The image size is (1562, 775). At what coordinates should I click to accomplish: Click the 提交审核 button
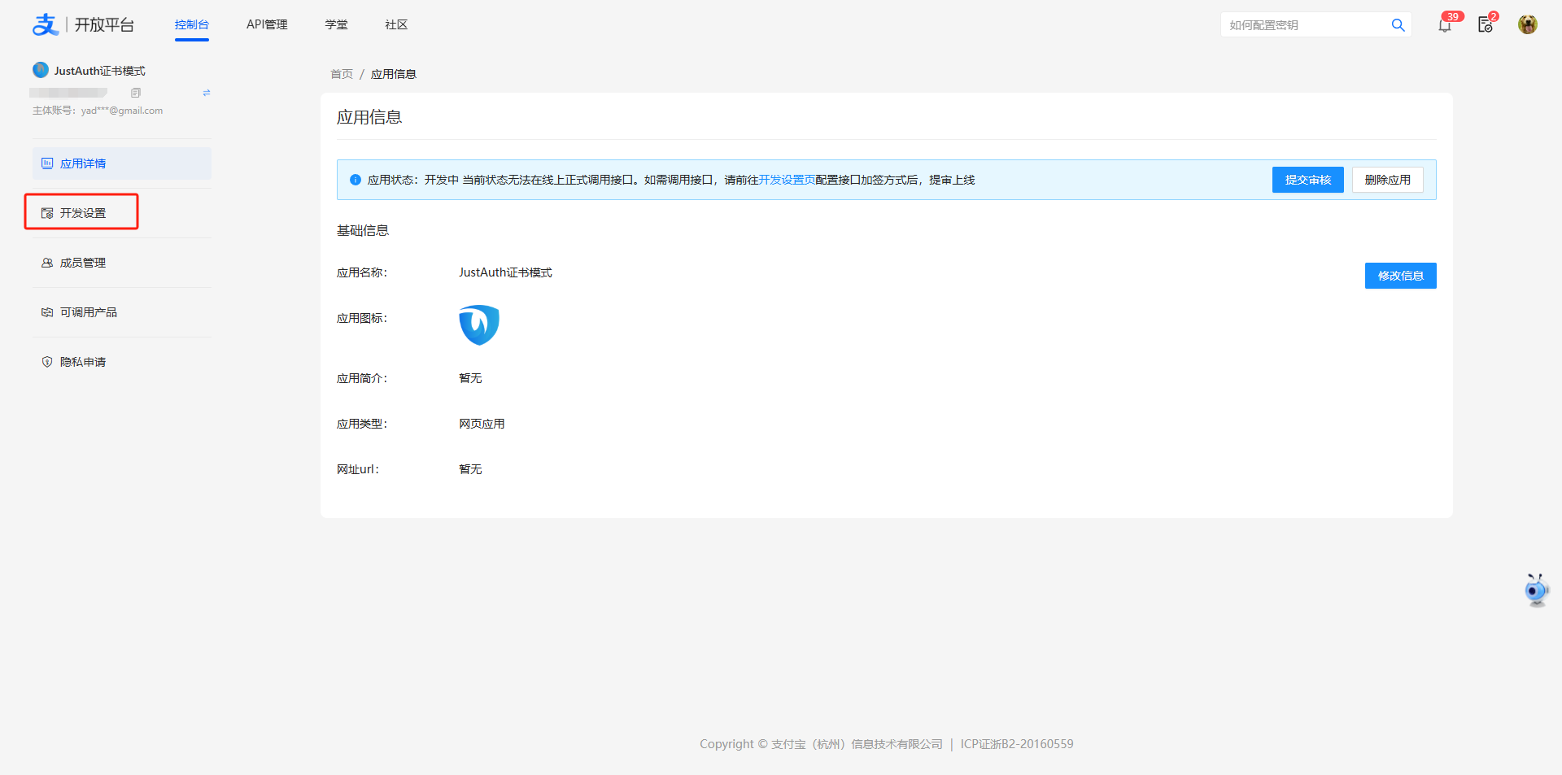(x=1308, y=180)
